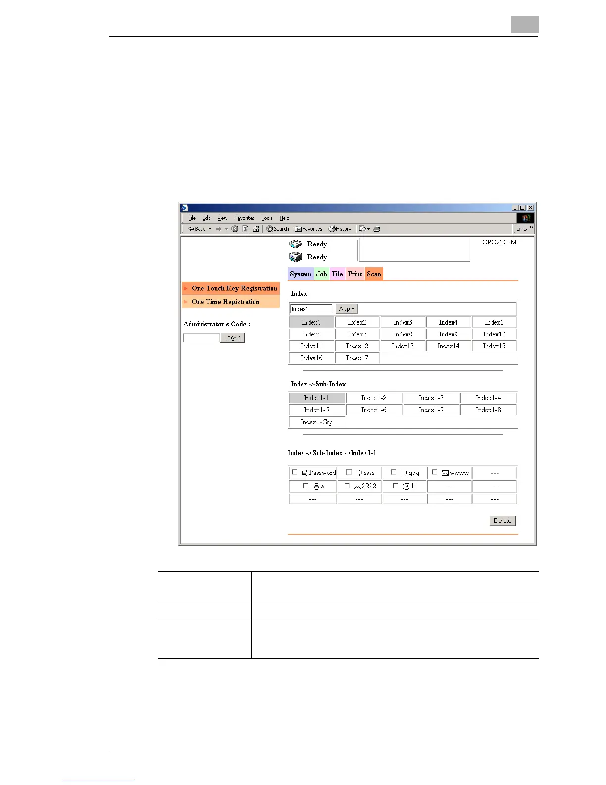The image size is (606, 785).
Task: Open the Edit menu
Action: coord(206,218)
